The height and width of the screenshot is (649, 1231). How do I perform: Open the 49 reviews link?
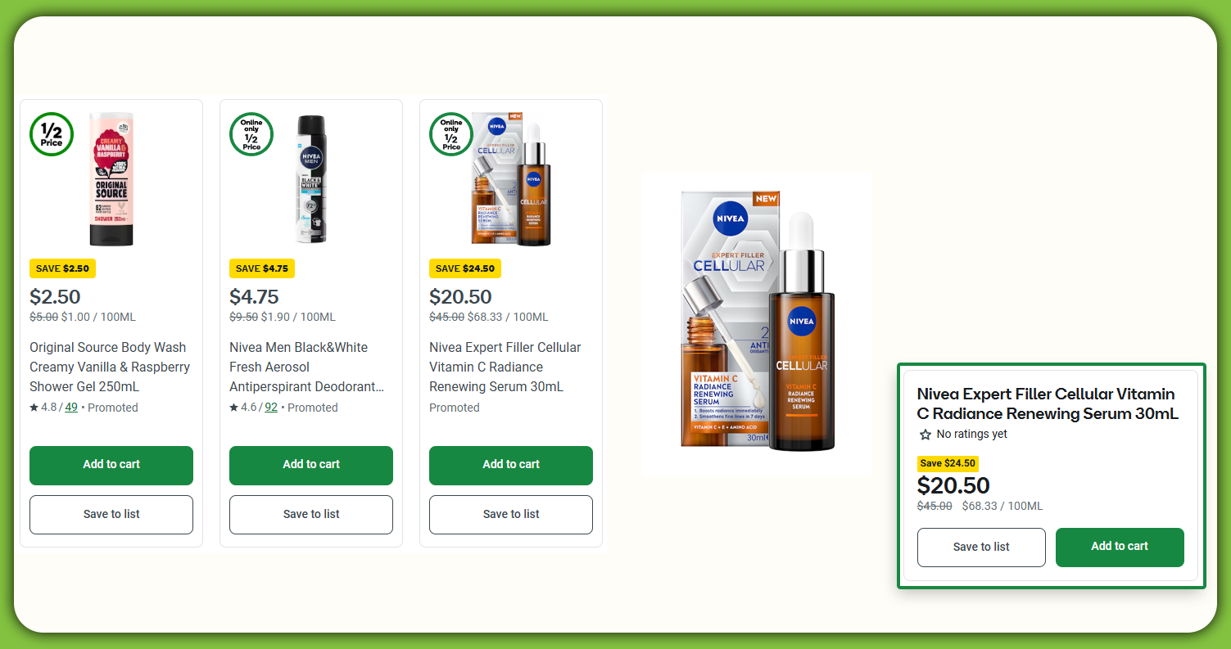[x=71, y=408]
